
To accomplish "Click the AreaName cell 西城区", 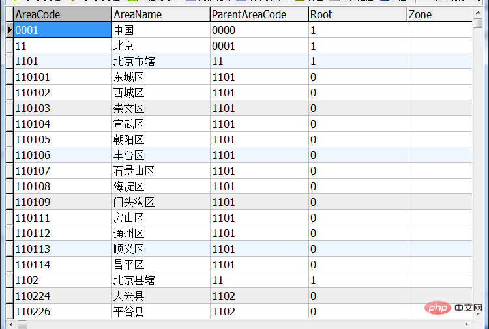I will [161, 93].
